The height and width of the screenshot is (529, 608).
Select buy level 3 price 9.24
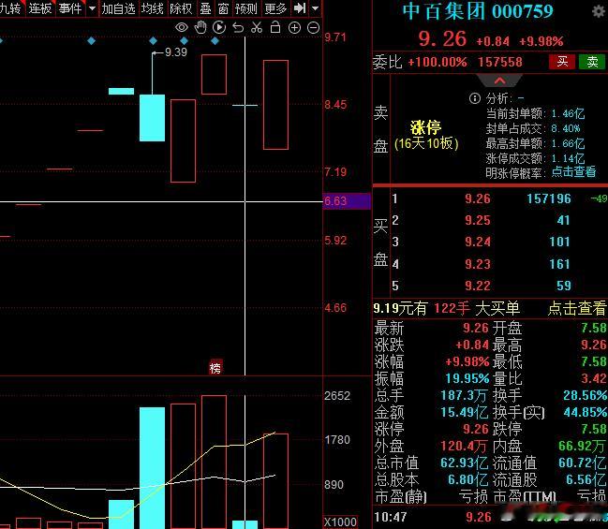[478, 242]
